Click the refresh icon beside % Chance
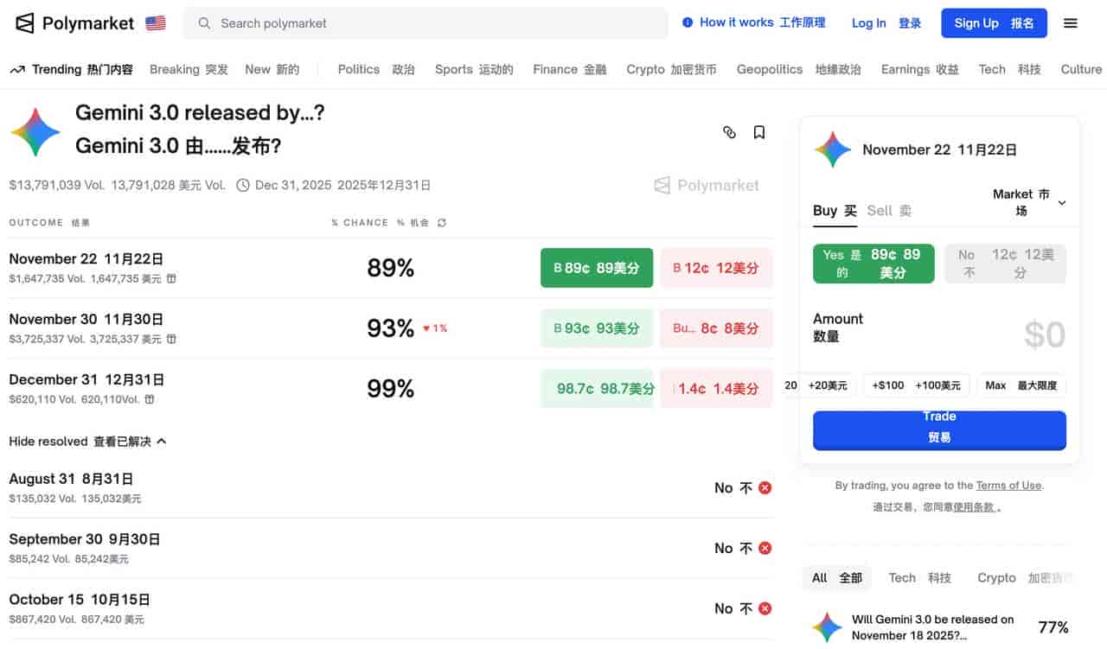The height and width of the screenshot is (649, 1107). [x=442, y=223]
